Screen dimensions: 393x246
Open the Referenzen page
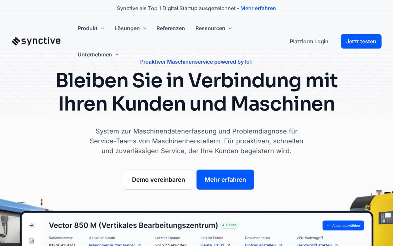(x=171, y=28)
